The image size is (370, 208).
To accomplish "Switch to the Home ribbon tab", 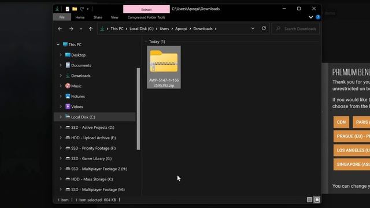I will 80,17.
